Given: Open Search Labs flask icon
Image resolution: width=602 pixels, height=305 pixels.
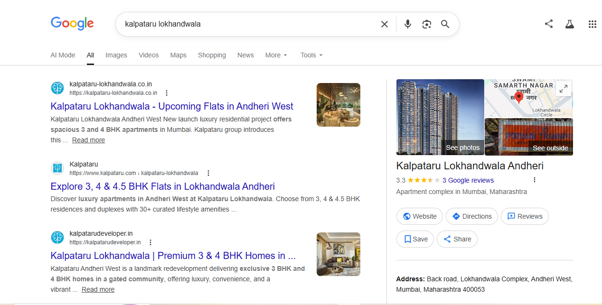Looking at the screenshot, I should click(x=570, y=24).
